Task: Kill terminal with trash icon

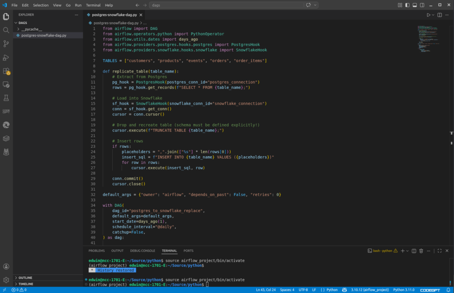Action: point(421,251)
